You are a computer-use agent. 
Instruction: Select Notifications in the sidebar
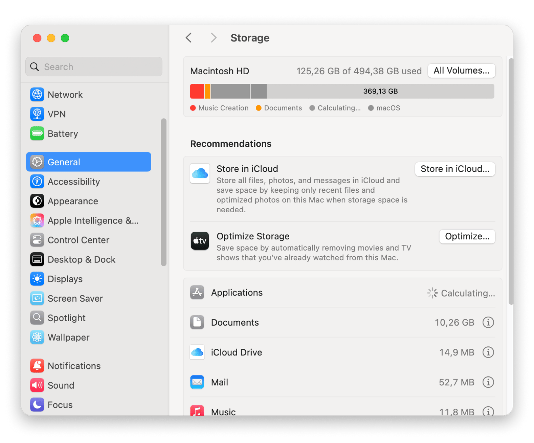[74, 366]
